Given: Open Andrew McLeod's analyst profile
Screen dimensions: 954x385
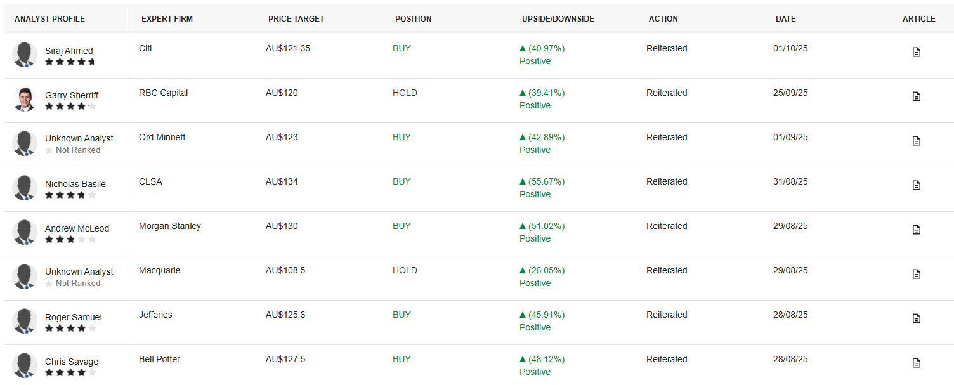Looking at the screenshot, I should pyautogui.click(x=77, y=228).
